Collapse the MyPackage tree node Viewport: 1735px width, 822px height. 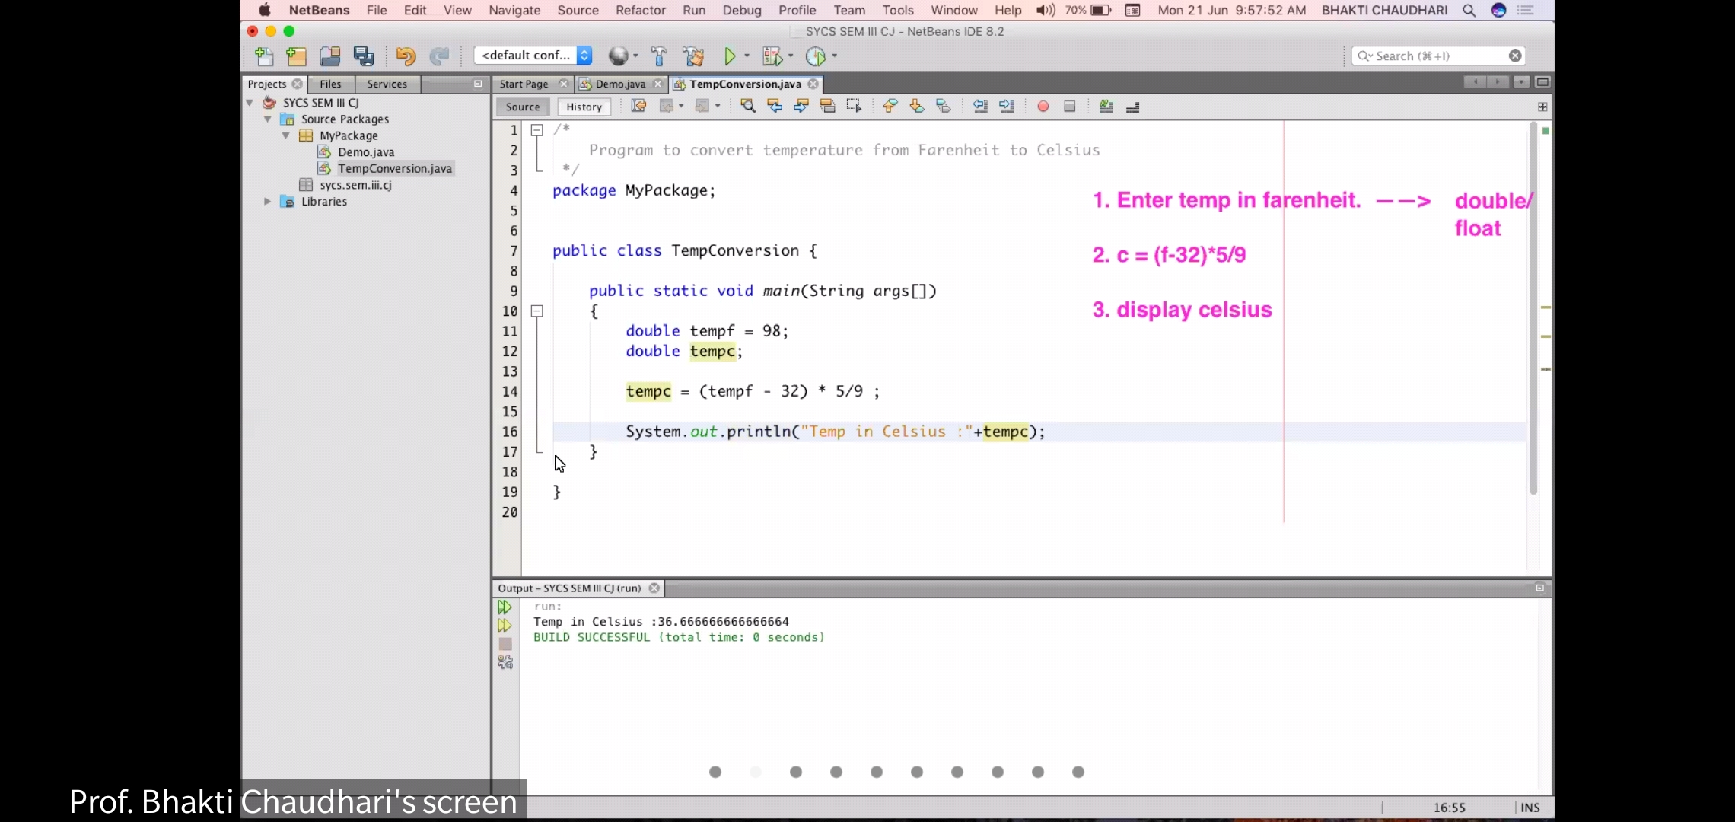click(x=286, y=135)
